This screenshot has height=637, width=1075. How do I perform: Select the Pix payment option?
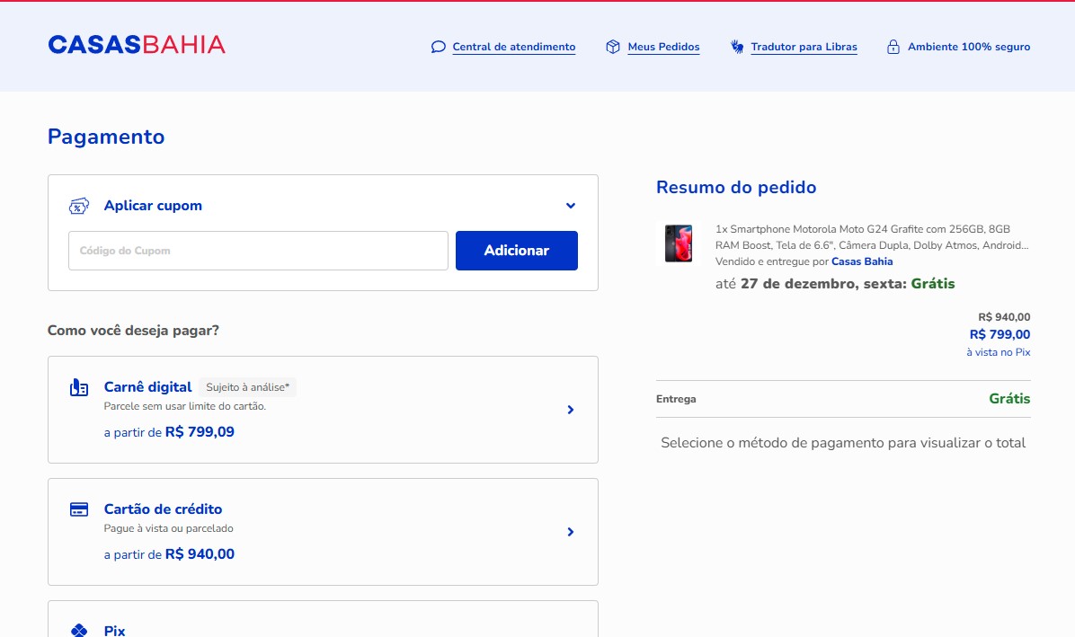click(x=323, y=619)
